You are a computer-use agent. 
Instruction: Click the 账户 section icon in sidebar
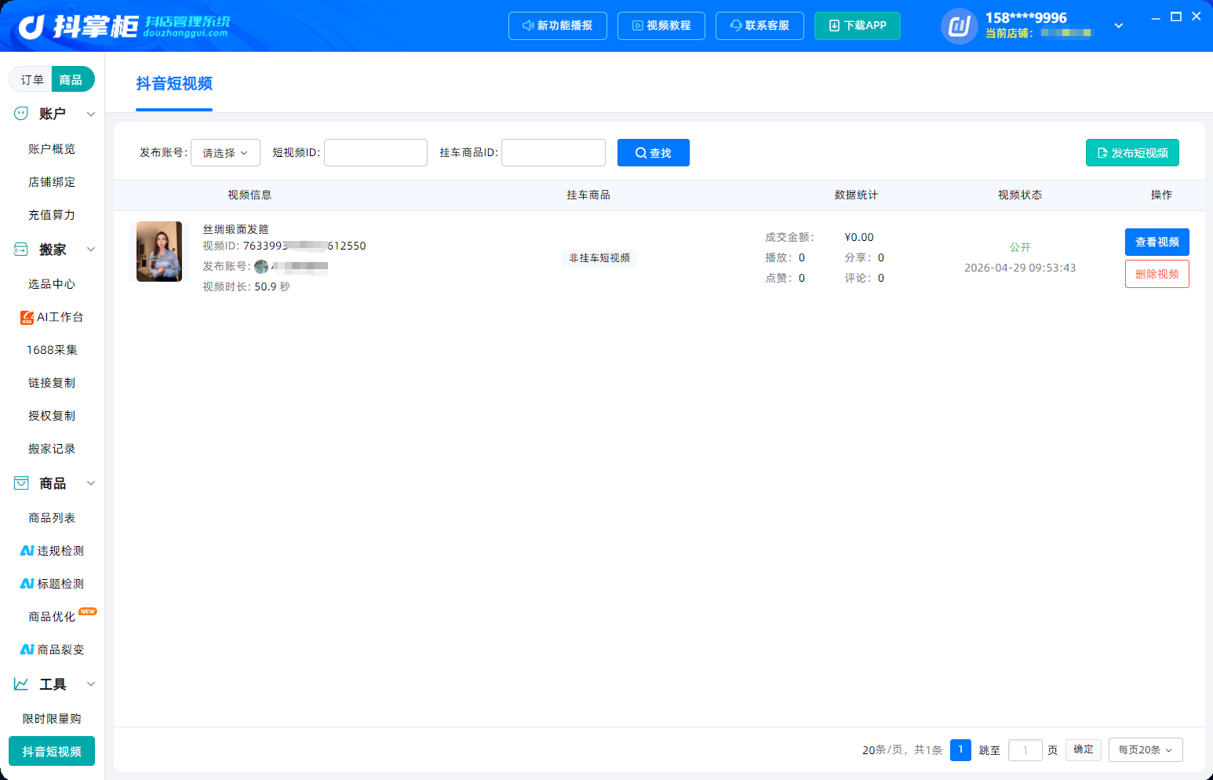pos(21,114)
